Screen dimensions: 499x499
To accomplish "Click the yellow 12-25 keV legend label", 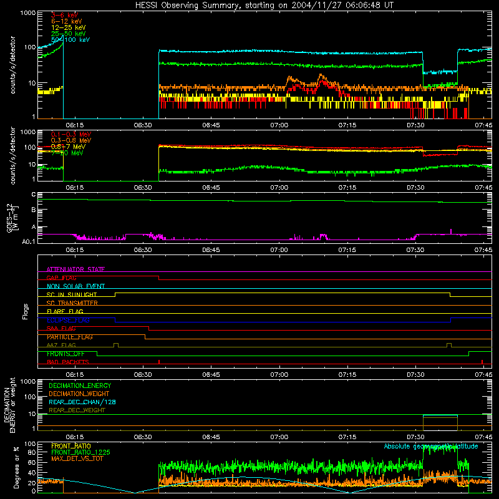I will point(68,27).
